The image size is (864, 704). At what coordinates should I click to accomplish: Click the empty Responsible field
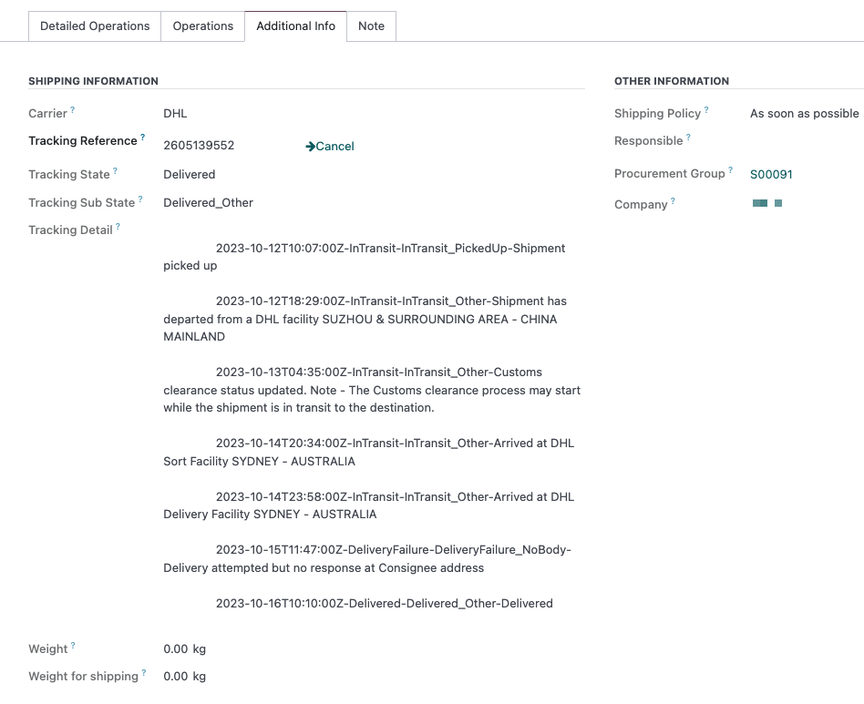[x=805, y=141]
